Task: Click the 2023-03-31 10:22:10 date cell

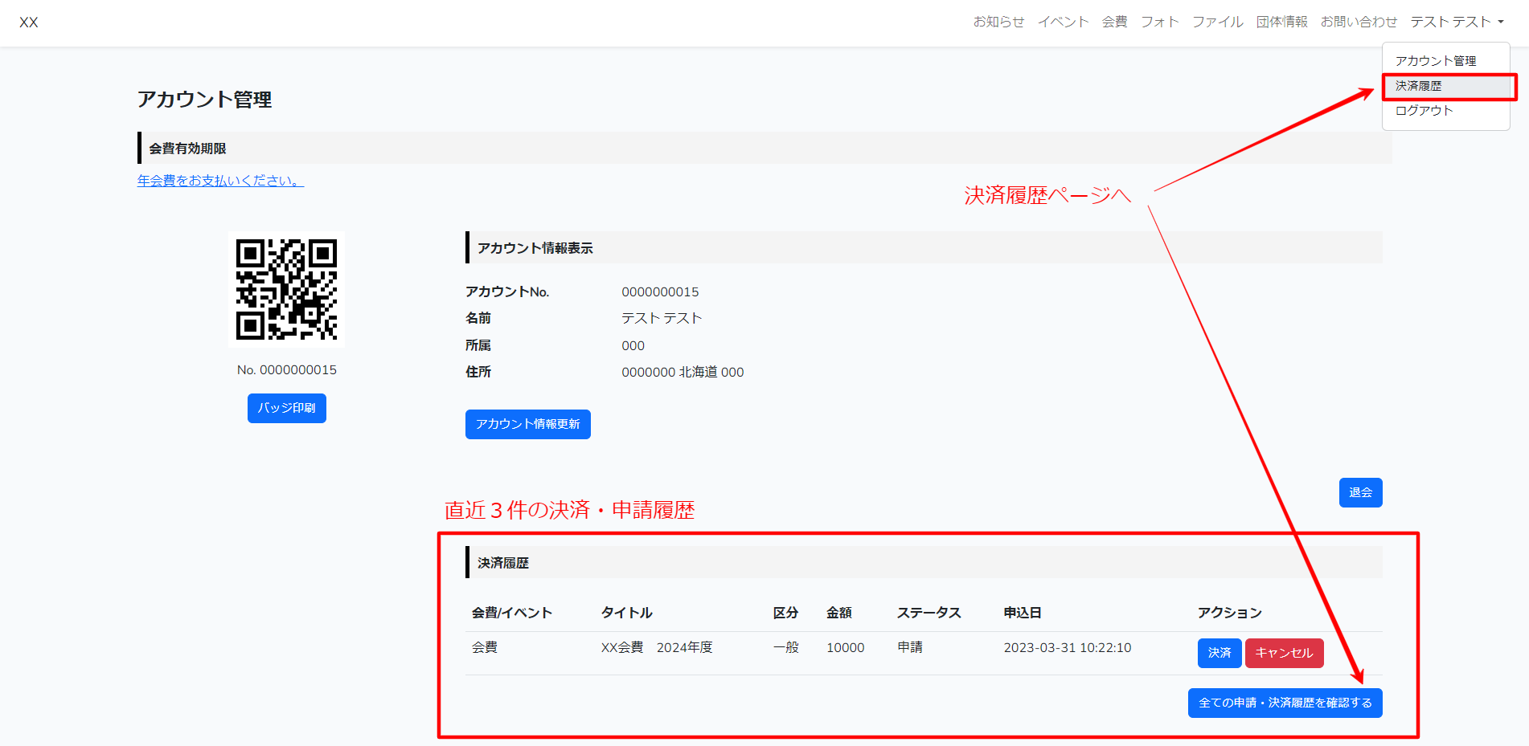Action: click(x=1067, y=647)
